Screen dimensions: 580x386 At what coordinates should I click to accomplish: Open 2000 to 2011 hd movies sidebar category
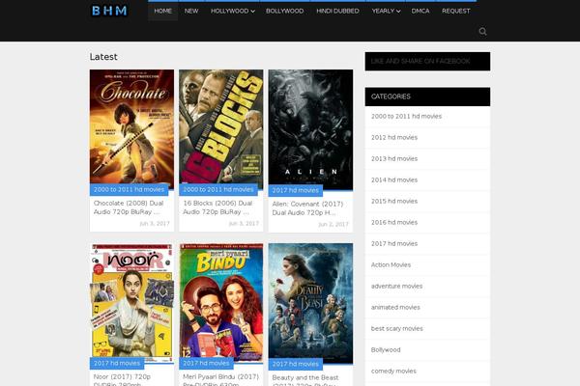pos(407,117)
